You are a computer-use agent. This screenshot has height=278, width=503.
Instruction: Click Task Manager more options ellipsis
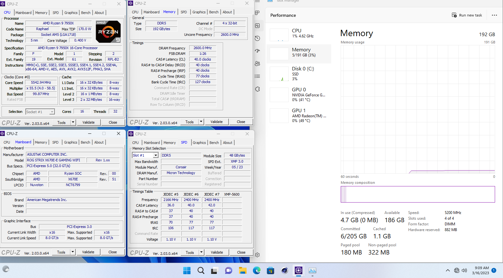coord(494,15)
